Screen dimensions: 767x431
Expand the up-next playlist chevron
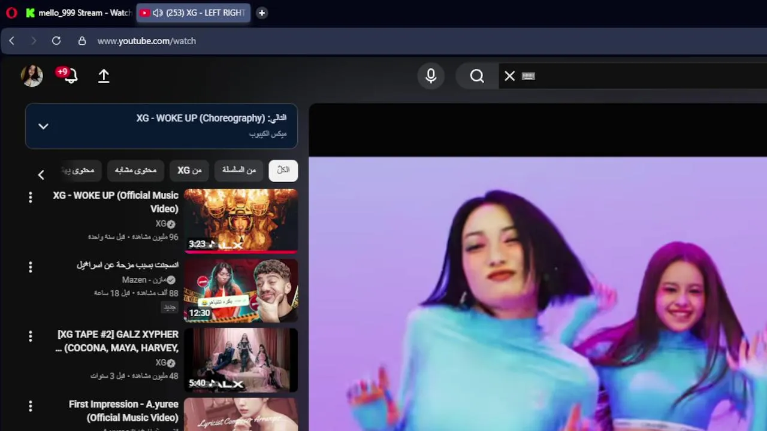pyautogui.click(x=43, y=126)
